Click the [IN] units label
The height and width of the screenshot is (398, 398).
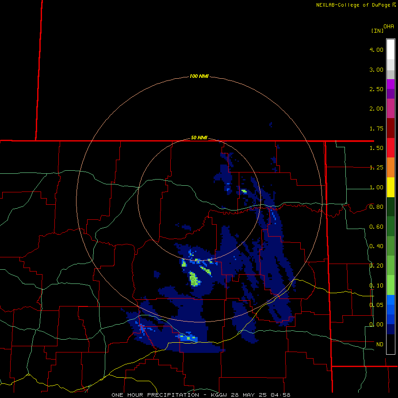[378, 31]
